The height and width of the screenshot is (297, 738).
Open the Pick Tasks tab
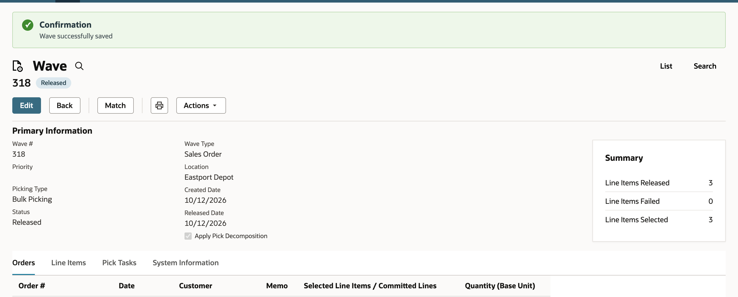(x=119, y=263)
